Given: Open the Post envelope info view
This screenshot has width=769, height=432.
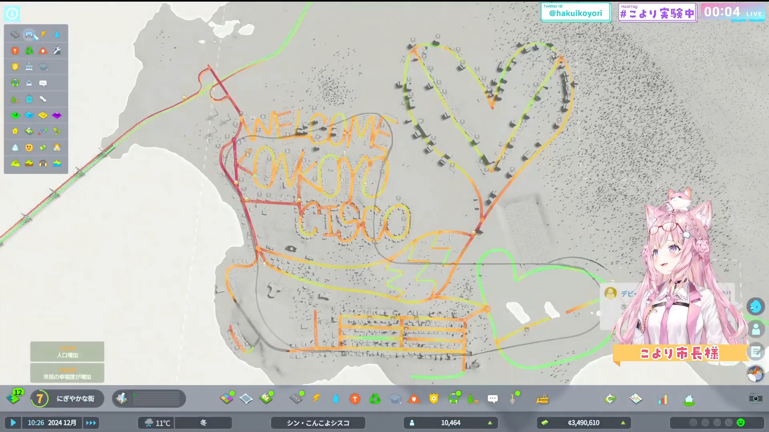Looking at the screenshot, I should coord(29,83).
